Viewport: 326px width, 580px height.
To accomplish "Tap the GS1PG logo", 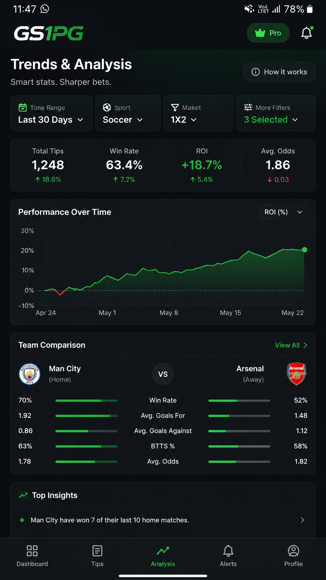I will tap(49, 33).
